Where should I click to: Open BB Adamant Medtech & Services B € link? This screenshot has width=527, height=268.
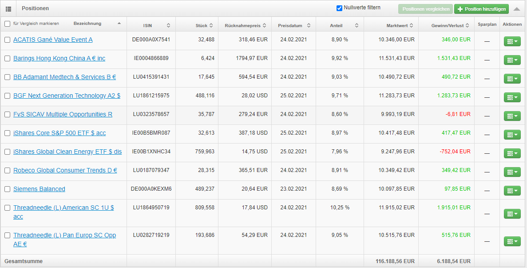[x=64, y=77]
